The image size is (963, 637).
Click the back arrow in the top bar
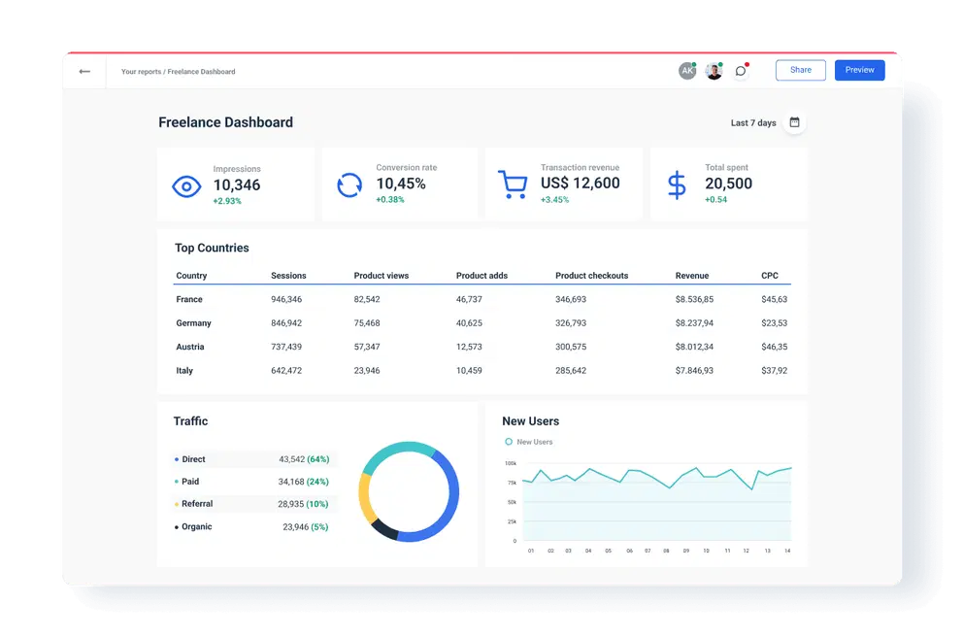[84, 71]
